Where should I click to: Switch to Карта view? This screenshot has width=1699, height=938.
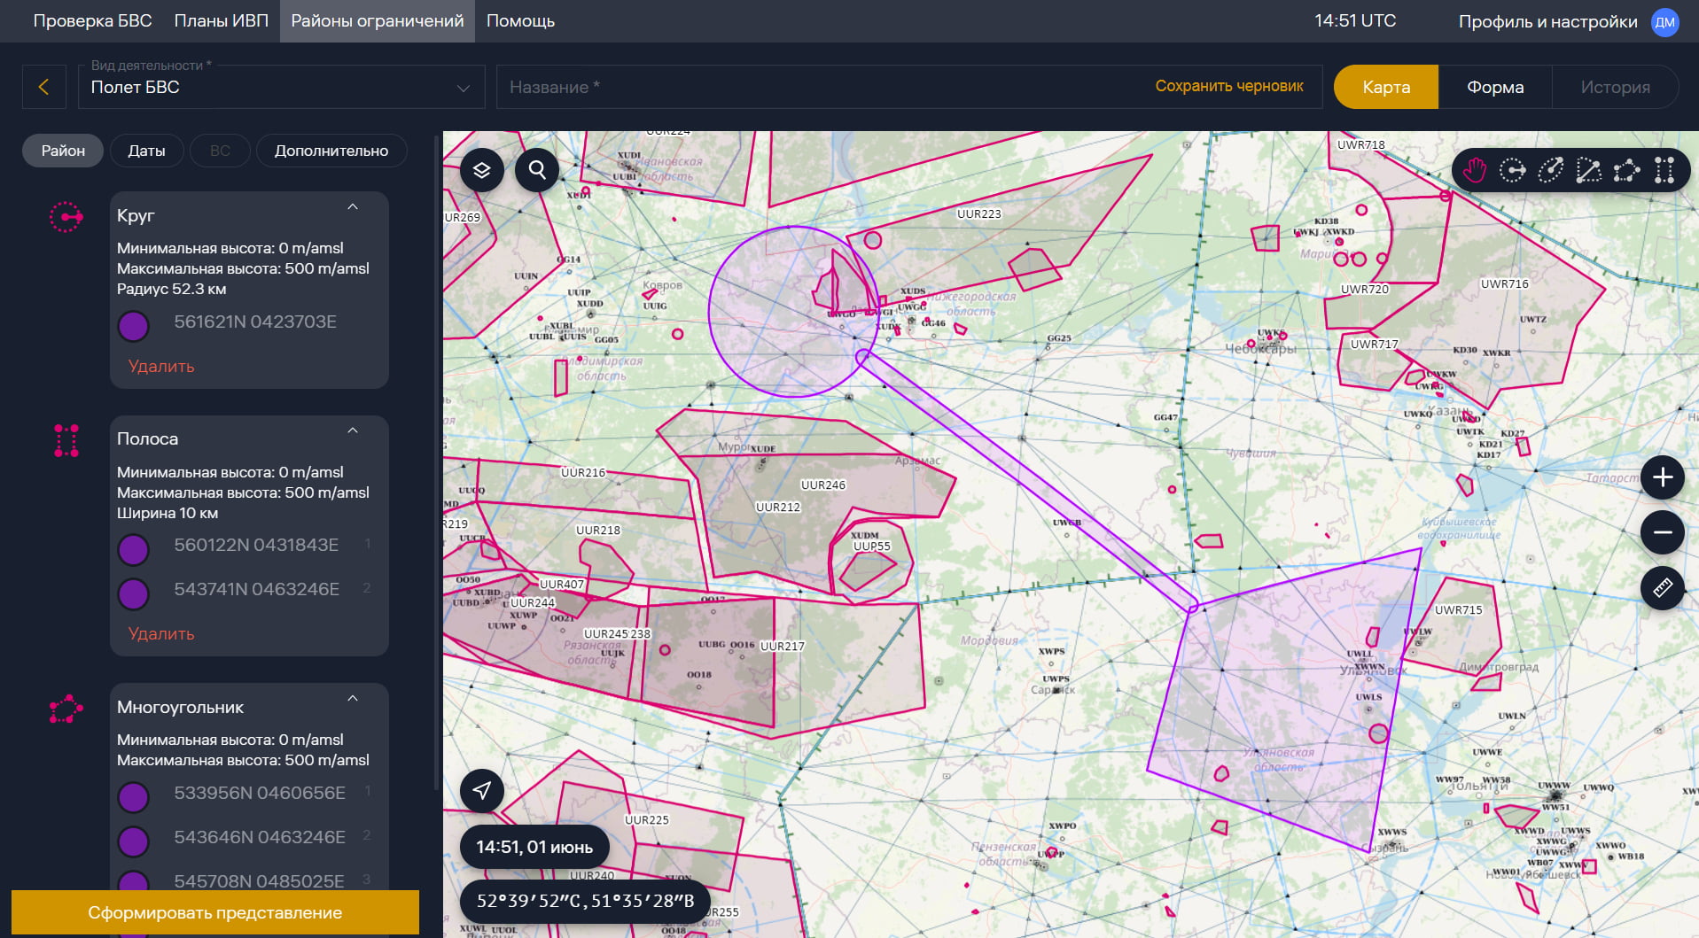(x=1385, y=87)
